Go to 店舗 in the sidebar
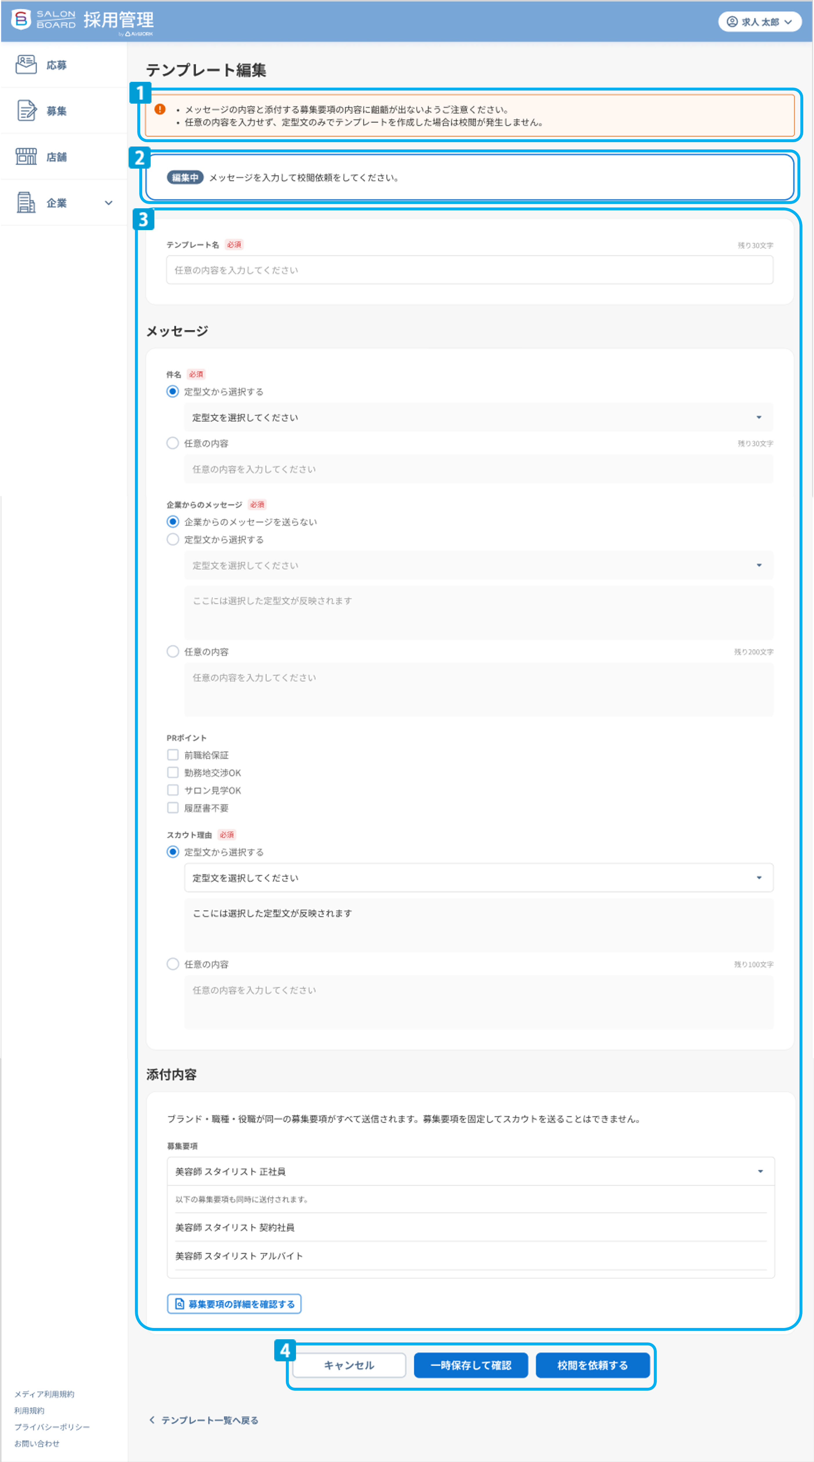The image size is (814, 1462). [64, 157]
